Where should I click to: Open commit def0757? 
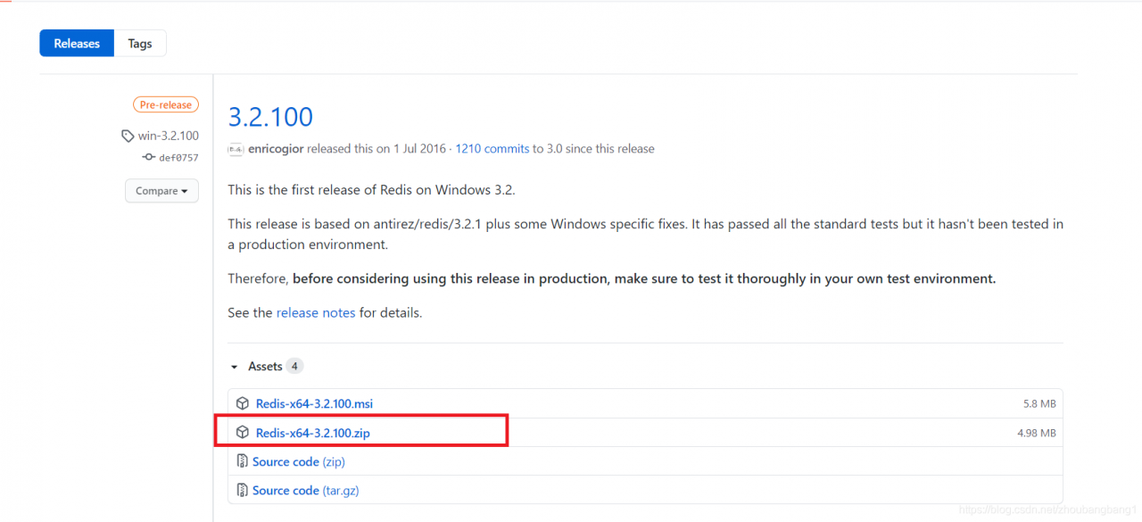178,157
